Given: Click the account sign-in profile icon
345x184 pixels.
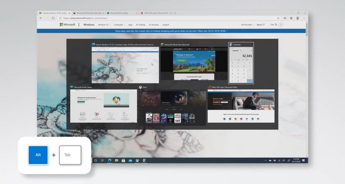Looking at the screenshot, I should point(281,25).
